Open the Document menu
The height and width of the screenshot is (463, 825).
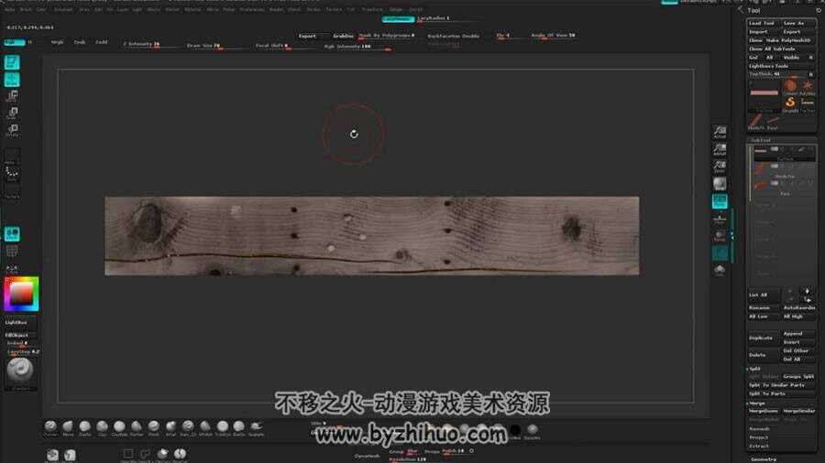tap(63, 9)
